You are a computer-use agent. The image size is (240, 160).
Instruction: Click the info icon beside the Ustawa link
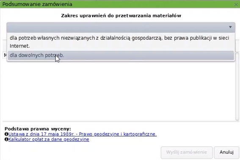(6, 134)
